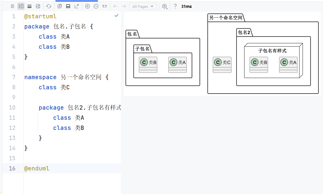Screen dimensions: 323x194
Task: Reset zoom to 1:1 actual size
Action: [x=104, y=6]
